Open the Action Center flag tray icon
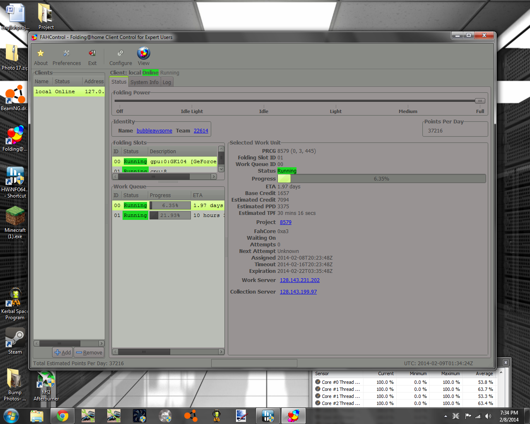The image size is (530, 424). click(x=468, y=416)
